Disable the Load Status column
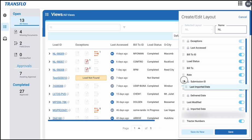The width and height of the screenshot is (252, 140). pyautogui.click(x=241, y=61)
